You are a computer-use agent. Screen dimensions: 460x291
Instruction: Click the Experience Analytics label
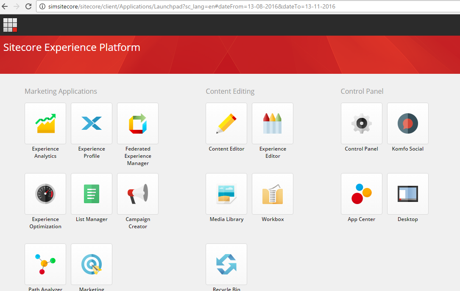tap(45, 152)
